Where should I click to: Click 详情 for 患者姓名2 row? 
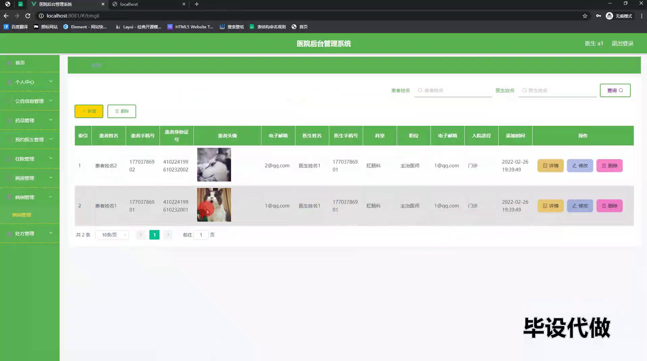point(550,166)
